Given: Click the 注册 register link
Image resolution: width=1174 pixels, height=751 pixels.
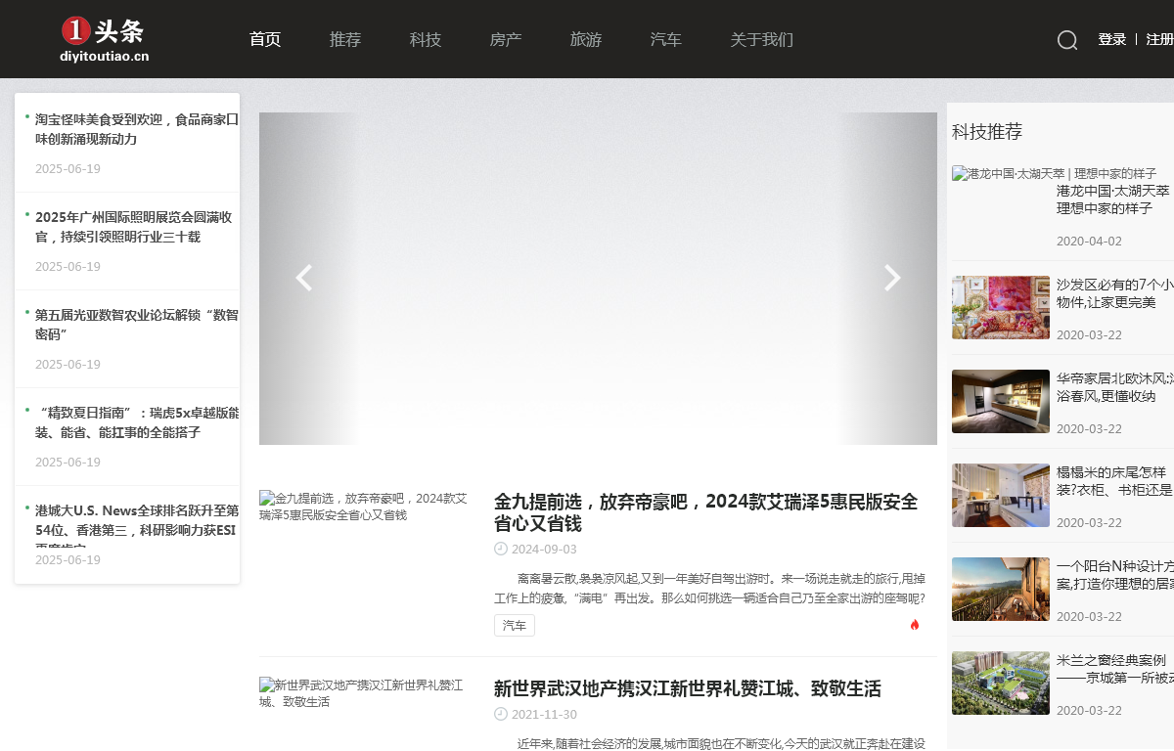Looking at the screenshot, I should point(1159,39).
